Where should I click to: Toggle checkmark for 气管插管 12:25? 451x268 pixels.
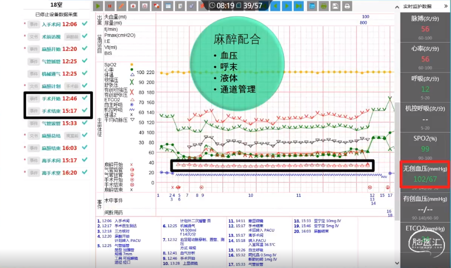pyautogui.click(x=85, y=61)
